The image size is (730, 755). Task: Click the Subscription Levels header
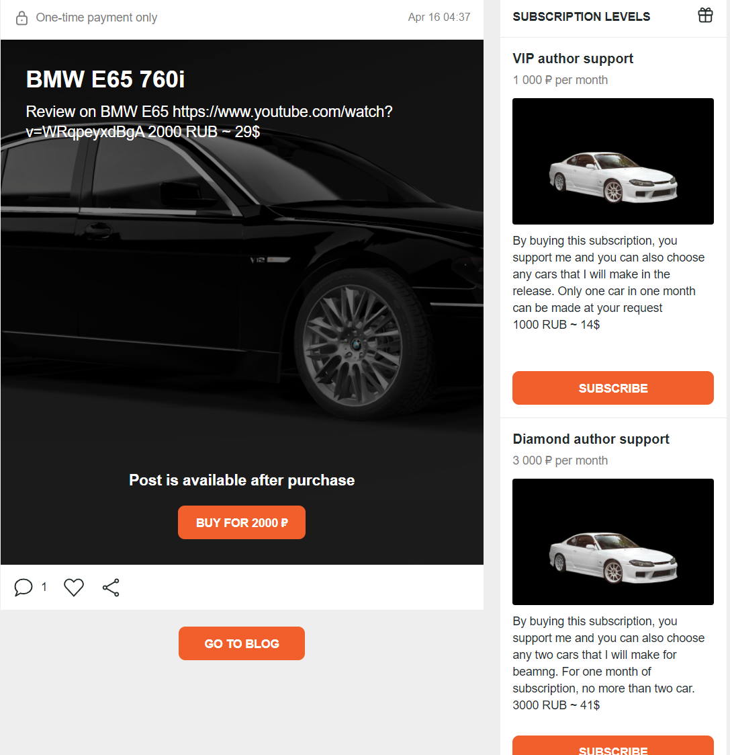pyautogui.click(x=581, y=17)
